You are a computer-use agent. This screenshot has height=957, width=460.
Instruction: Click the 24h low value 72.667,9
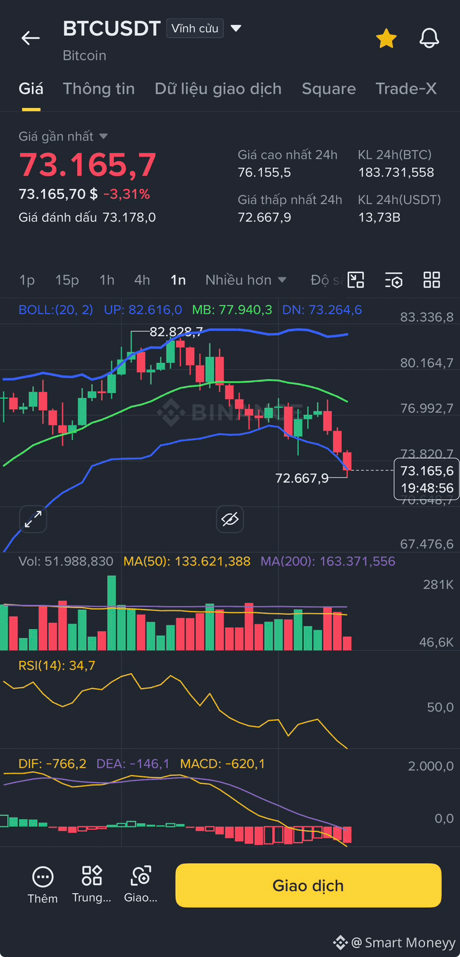pos(264,217)
